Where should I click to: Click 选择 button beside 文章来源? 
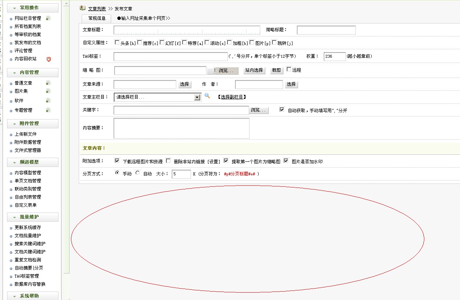(185, 84)
